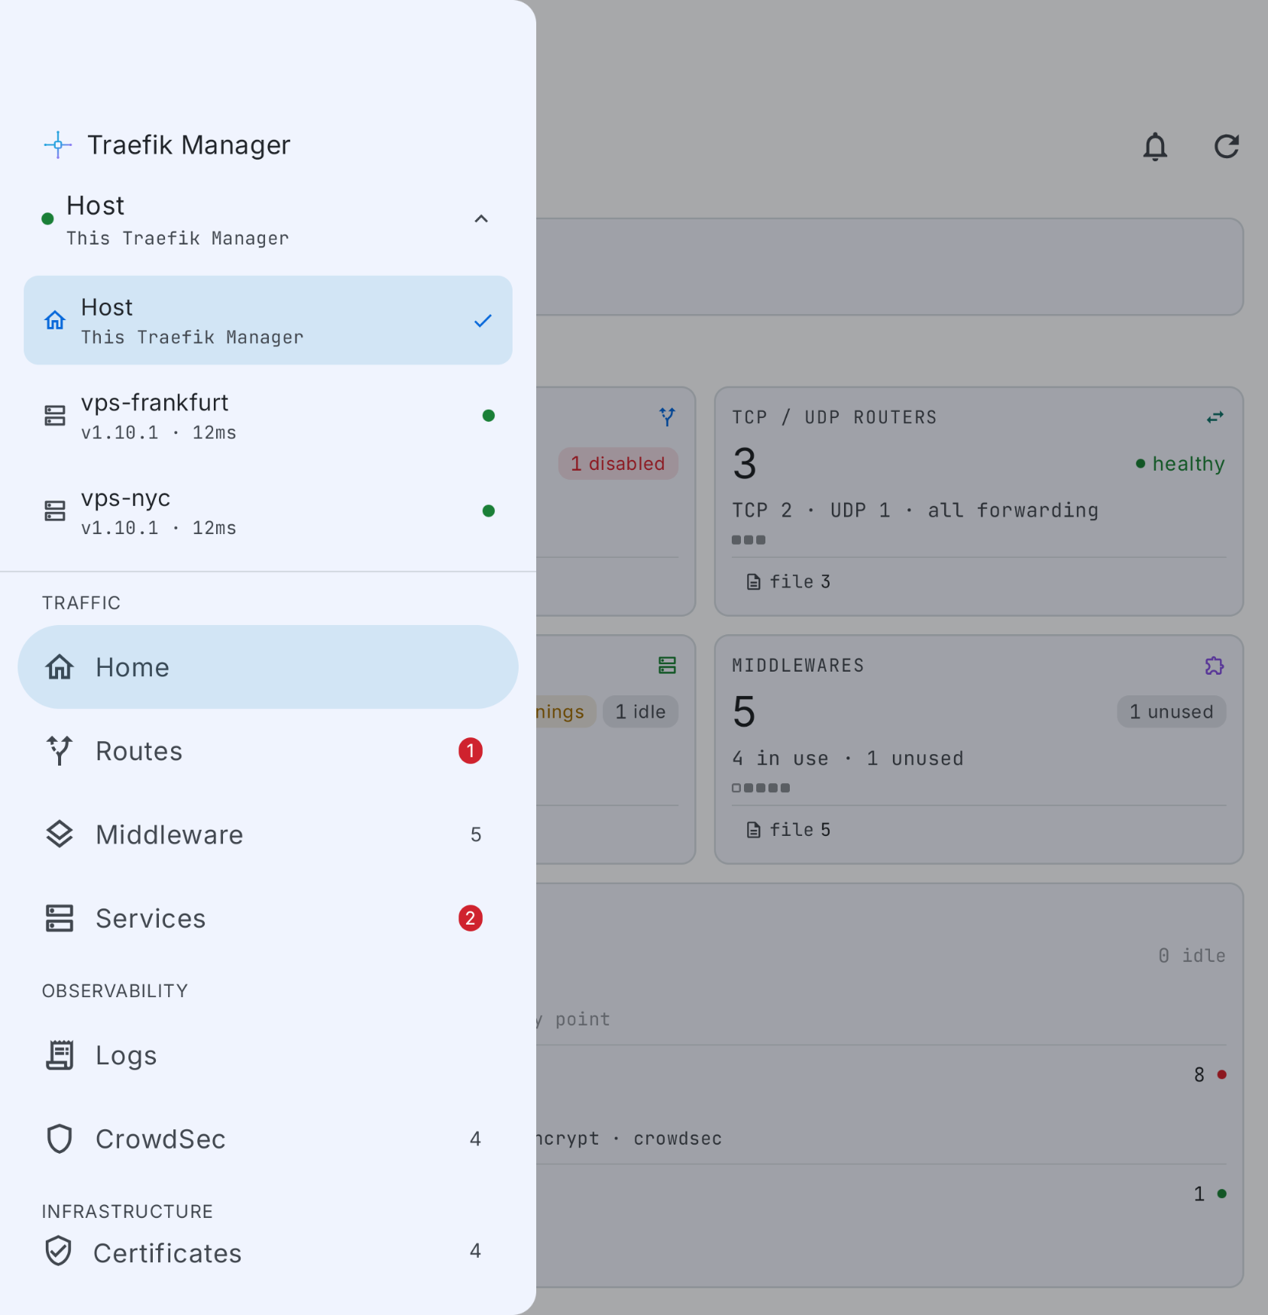1268x1315 pixels.
Task: Click the empty banner card below header
Action: tap(889, 267)
